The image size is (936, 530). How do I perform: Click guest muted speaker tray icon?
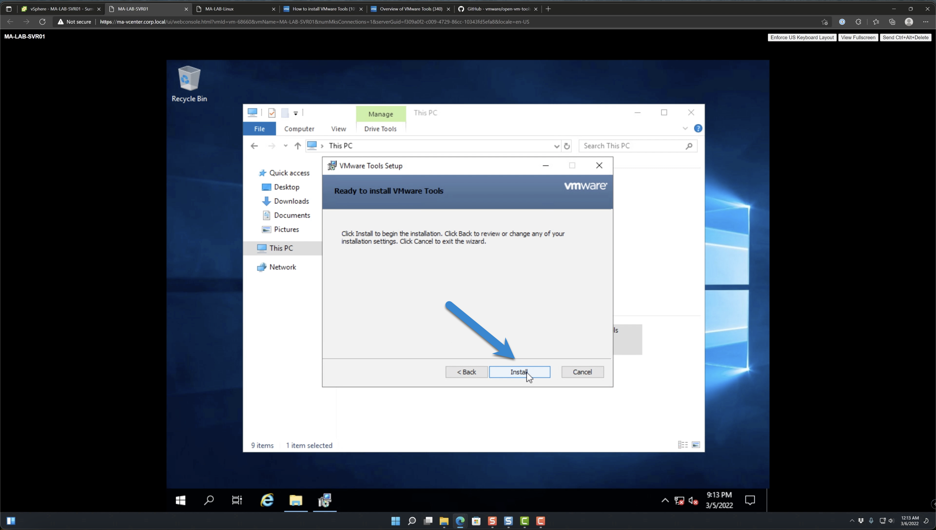point(693,500)
